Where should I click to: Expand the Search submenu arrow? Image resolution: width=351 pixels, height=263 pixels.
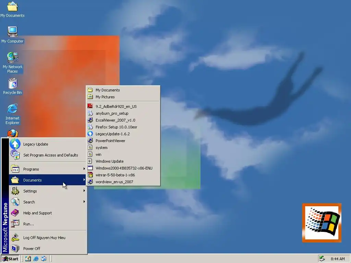click(x=84, y=202)
